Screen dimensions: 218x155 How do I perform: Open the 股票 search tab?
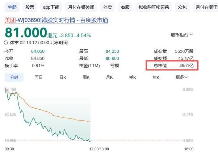coord(30,7)
